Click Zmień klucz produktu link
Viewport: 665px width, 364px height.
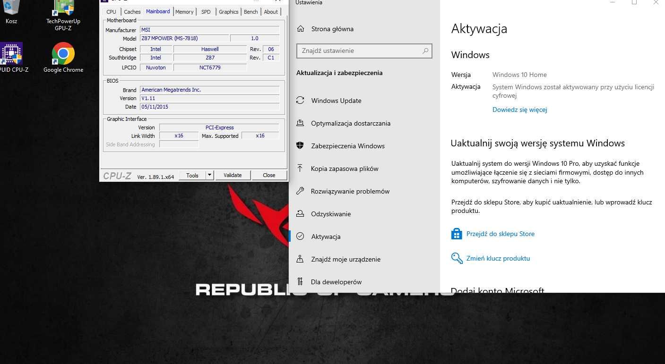[x=498, y=258]
